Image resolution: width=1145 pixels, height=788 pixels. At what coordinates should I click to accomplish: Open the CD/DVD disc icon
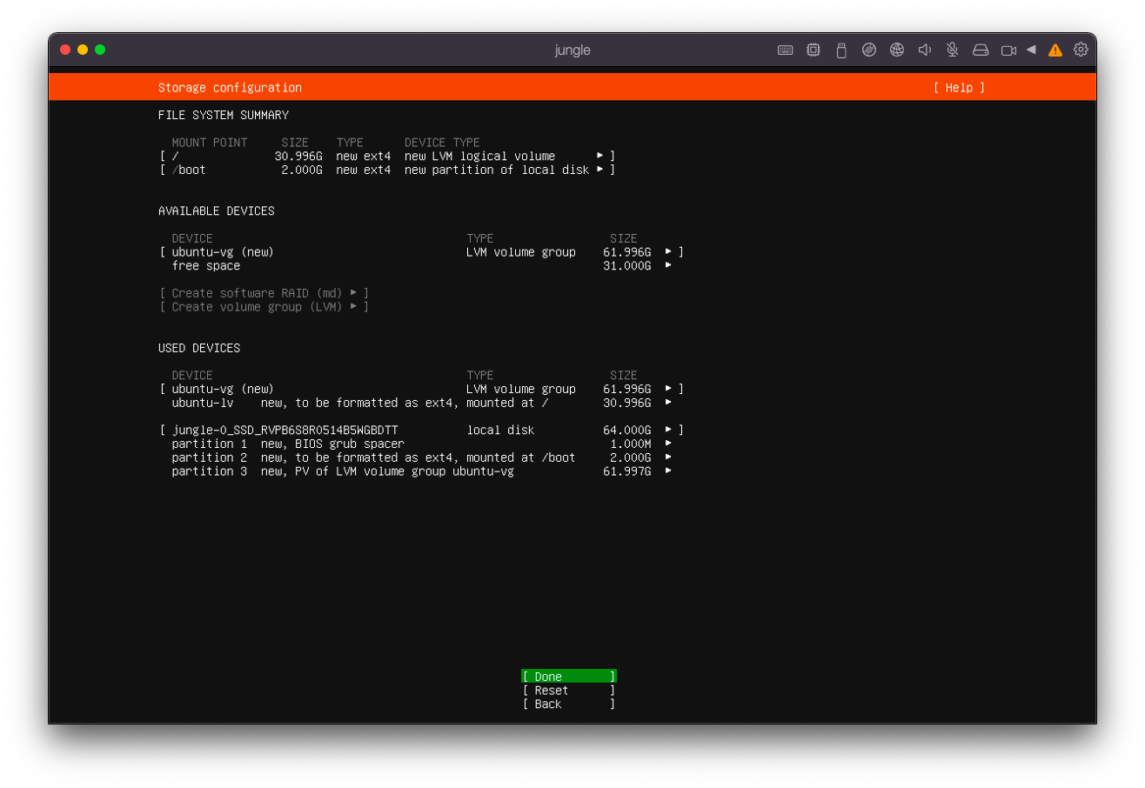pyautogui.click(x=869, y=50)
